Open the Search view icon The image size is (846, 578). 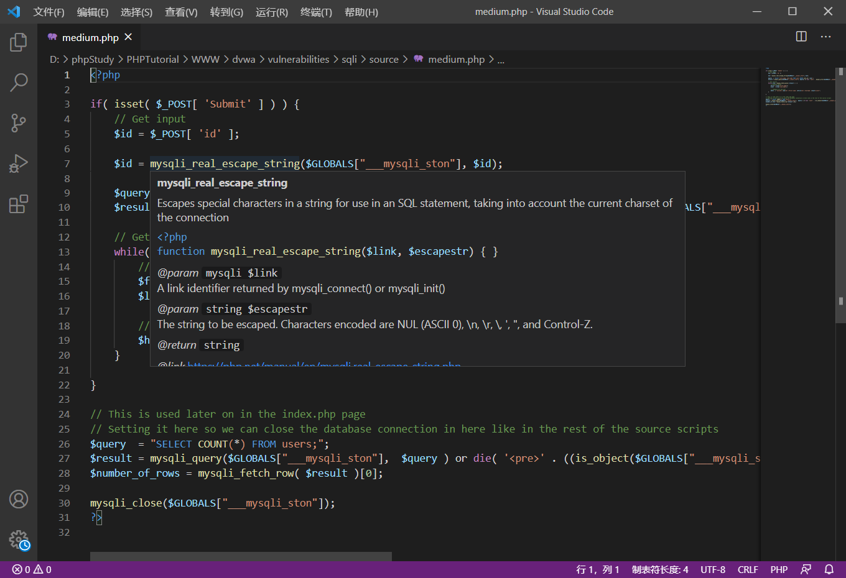pos(19,82)
